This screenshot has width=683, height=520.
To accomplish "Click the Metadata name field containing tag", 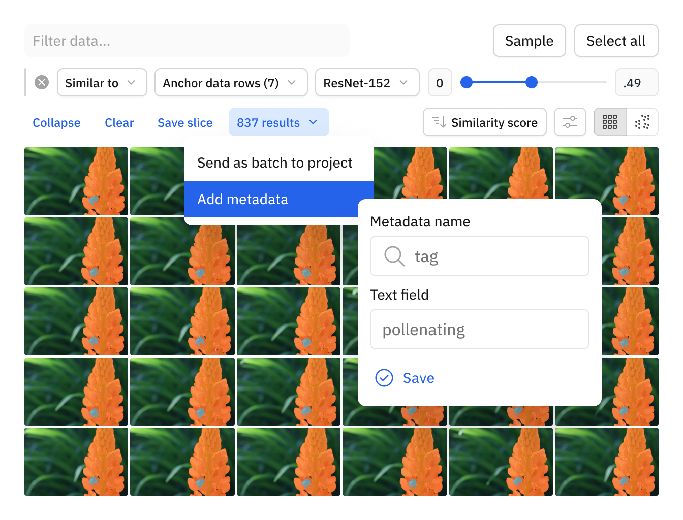I will (x=480, y=256).
